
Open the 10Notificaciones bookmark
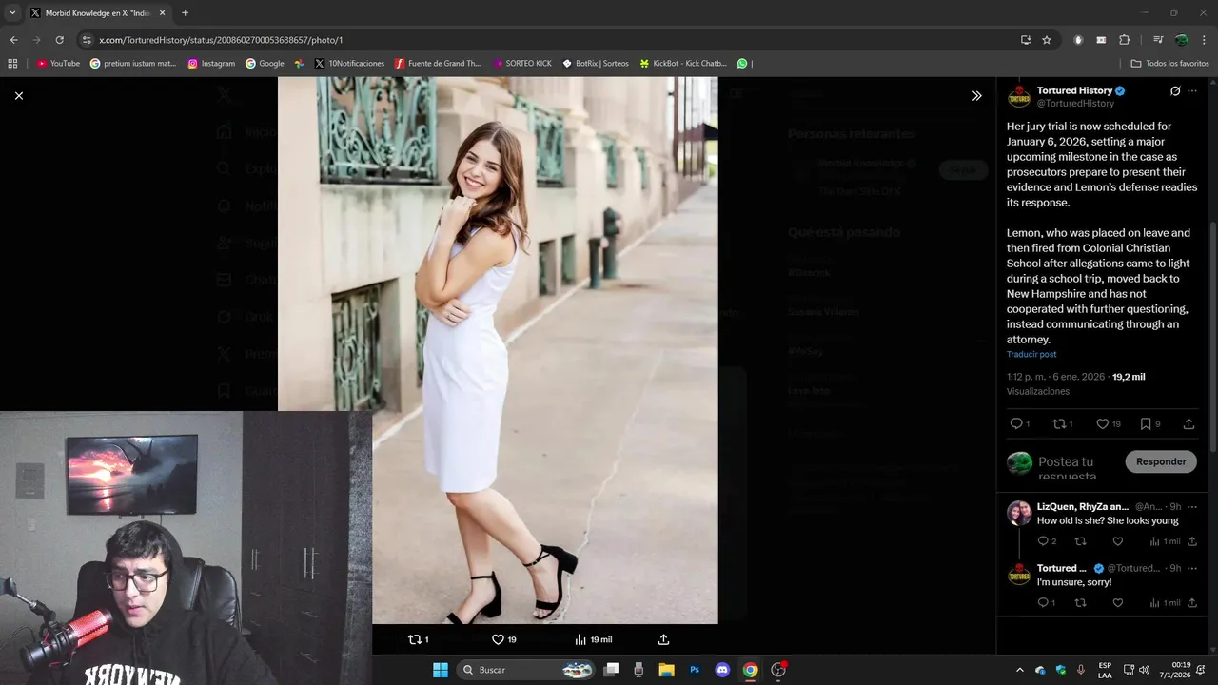tap(349, 64)
